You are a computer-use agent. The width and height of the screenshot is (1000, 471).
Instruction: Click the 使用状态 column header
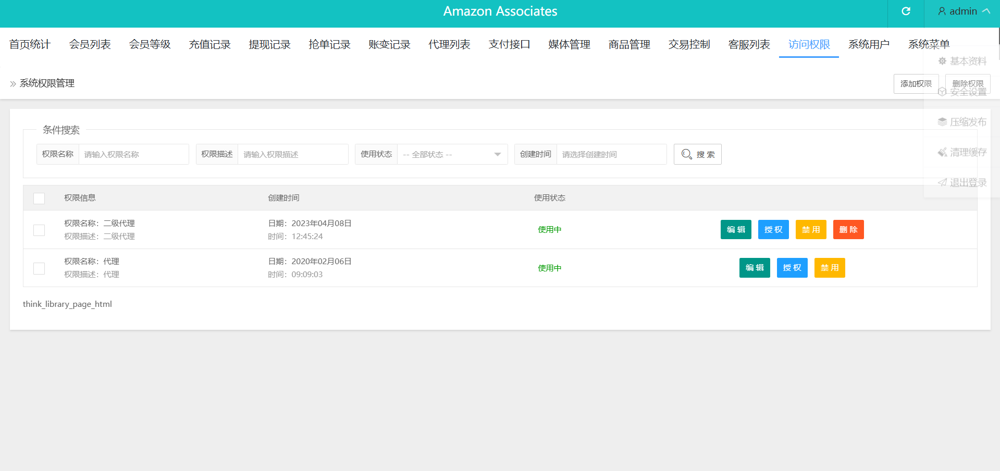pyautogui.click(x=550, y=198)
